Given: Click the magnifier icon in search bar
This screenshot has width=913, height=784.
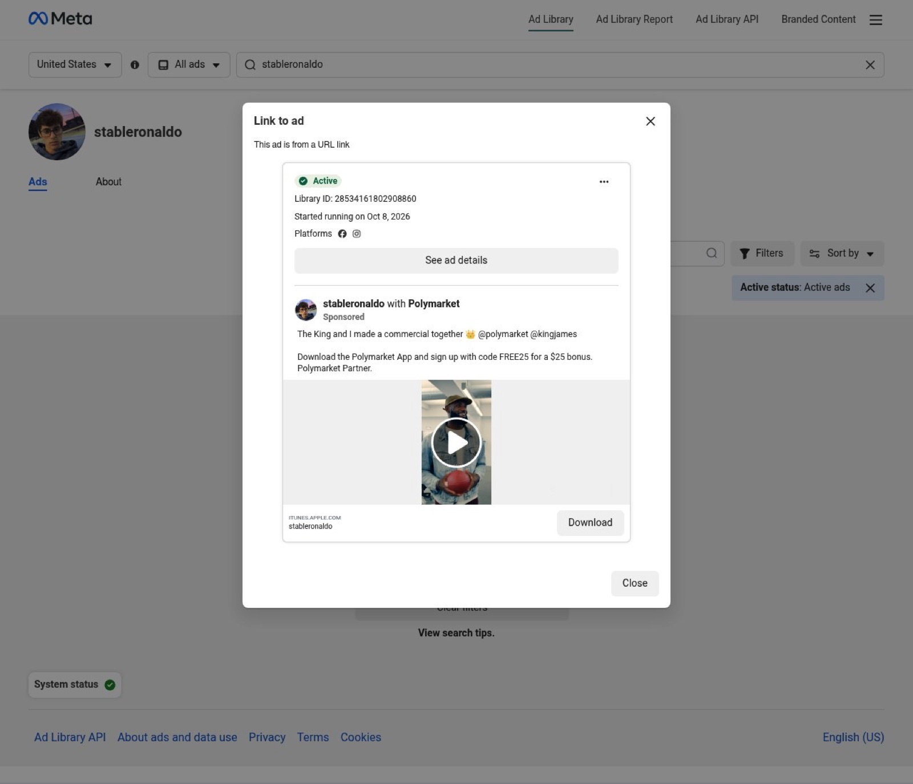Looking at the screenshot, I should [x=250, y=65].
